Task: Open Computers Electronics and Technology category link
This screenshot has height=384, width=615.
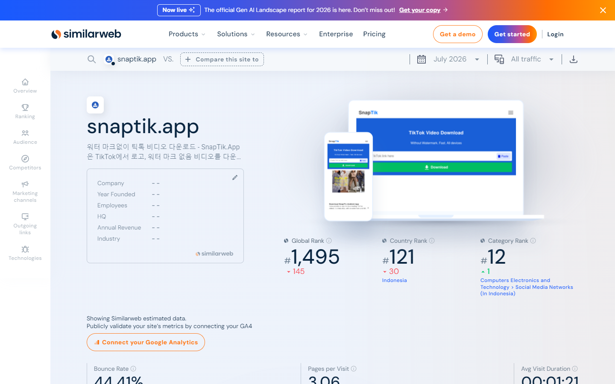Action: [x=527, y=287]
